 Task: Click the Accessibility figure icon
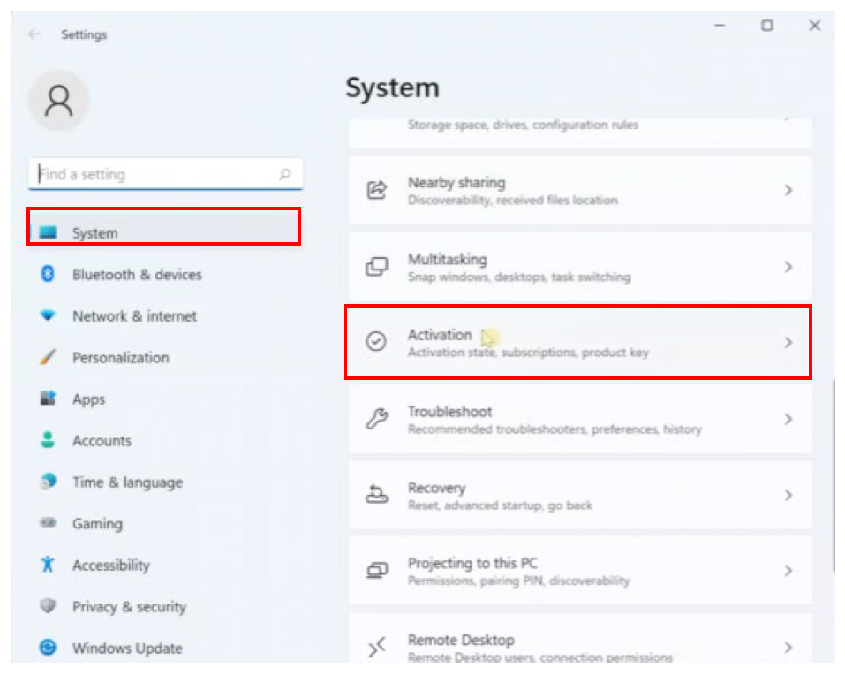coord(49,565)
